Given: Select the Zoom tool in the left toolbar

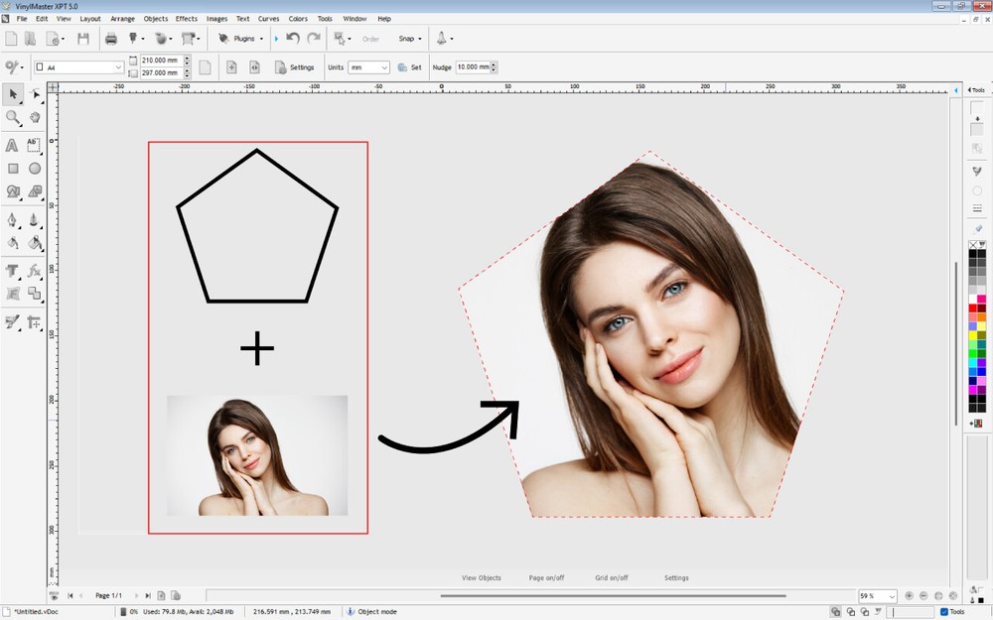Looking at the screenshot, I should coord(14,118).
